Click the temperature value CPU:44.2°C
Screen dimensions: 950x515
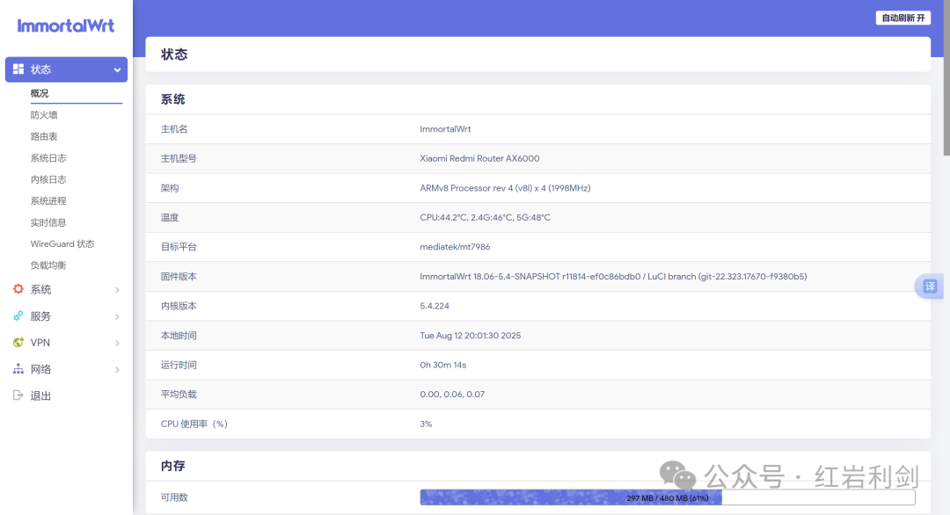click(485, 217)
